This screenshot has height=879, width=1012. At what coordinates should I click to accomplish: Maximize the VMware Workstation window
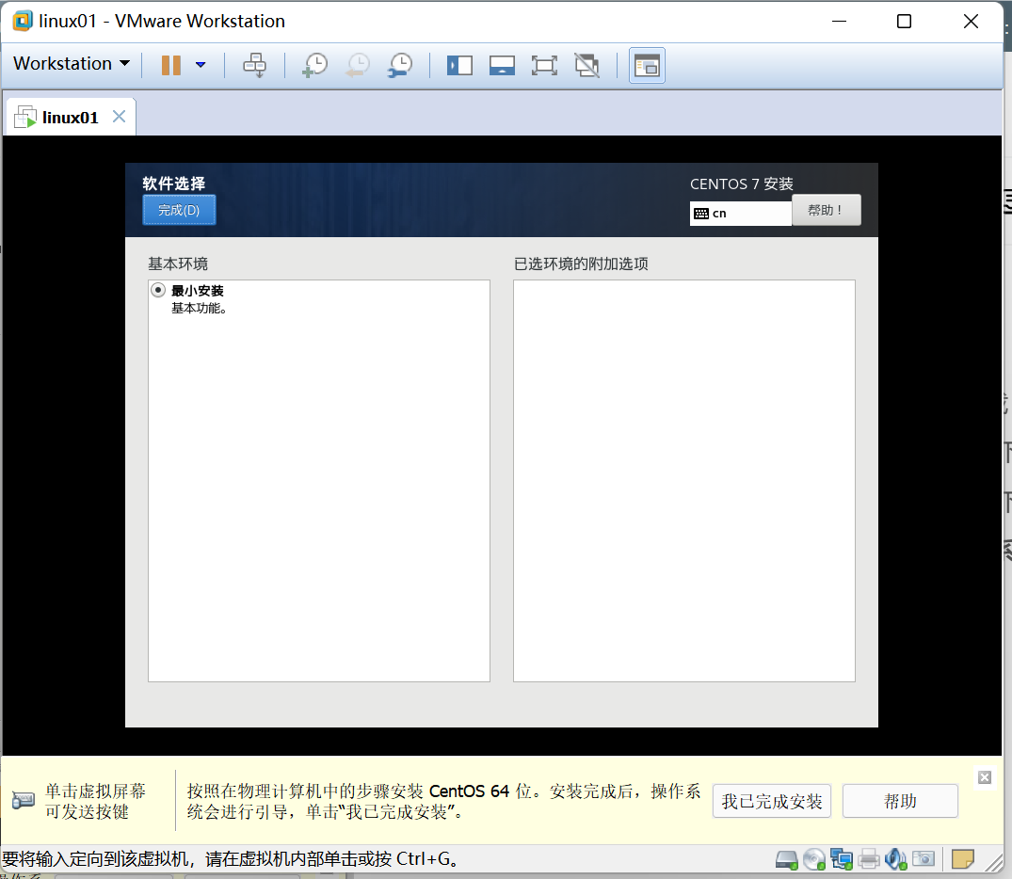(x=905, y=22)
